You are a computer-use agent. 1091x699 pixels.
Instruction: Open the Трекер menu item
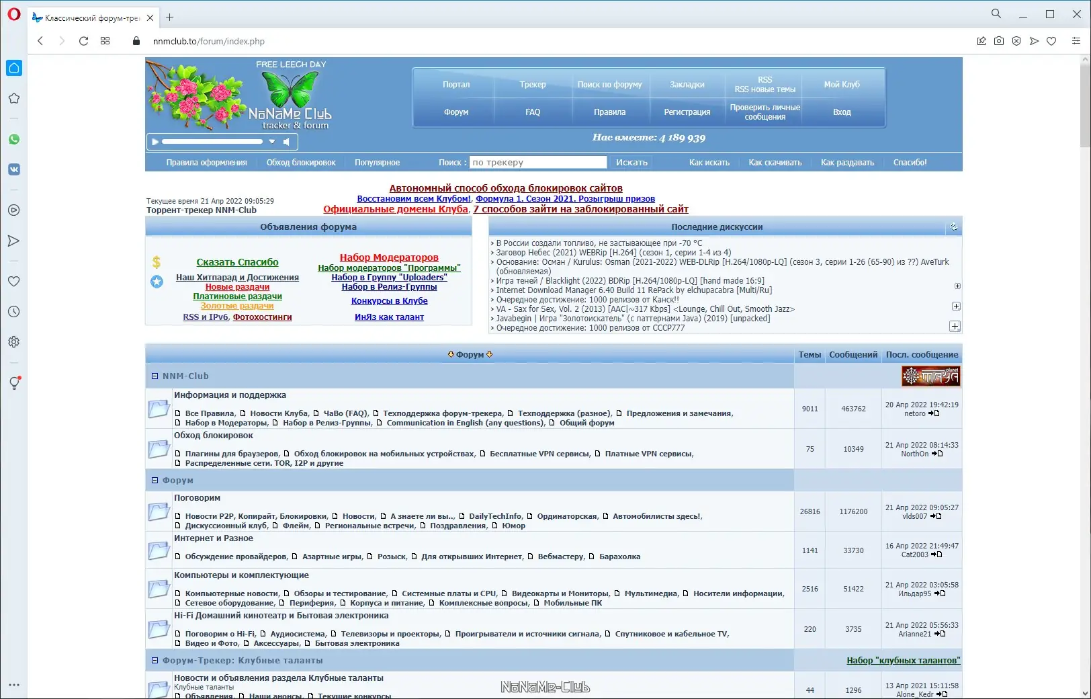pos(533,85)
